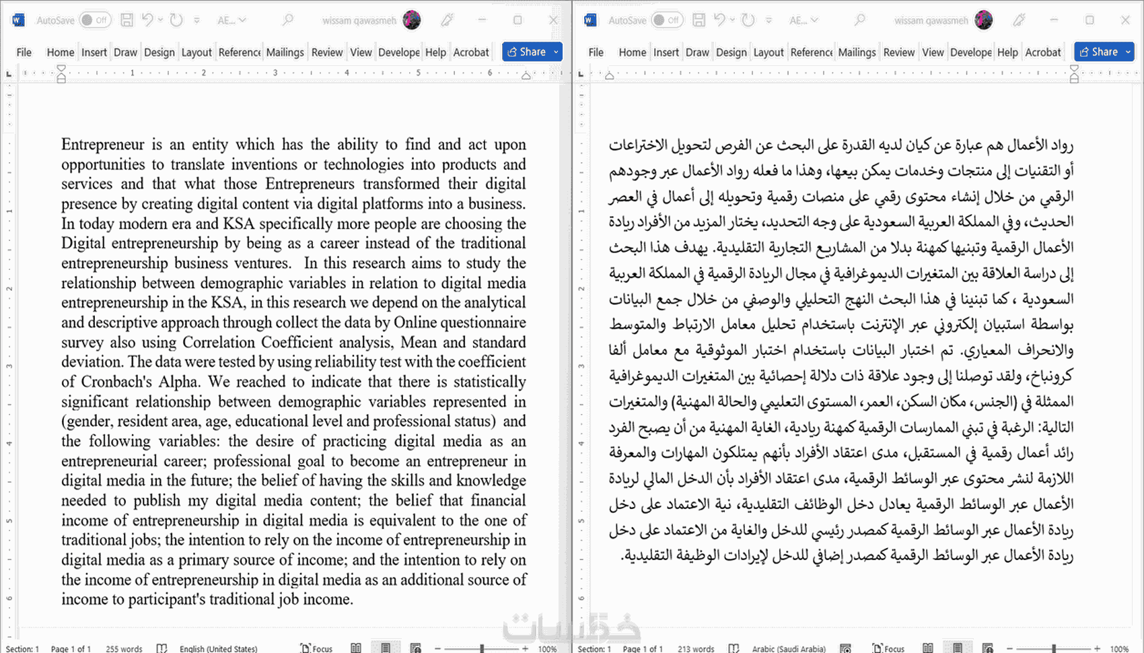Switch to Web Layout in right status bar

(x=987, y=648)
